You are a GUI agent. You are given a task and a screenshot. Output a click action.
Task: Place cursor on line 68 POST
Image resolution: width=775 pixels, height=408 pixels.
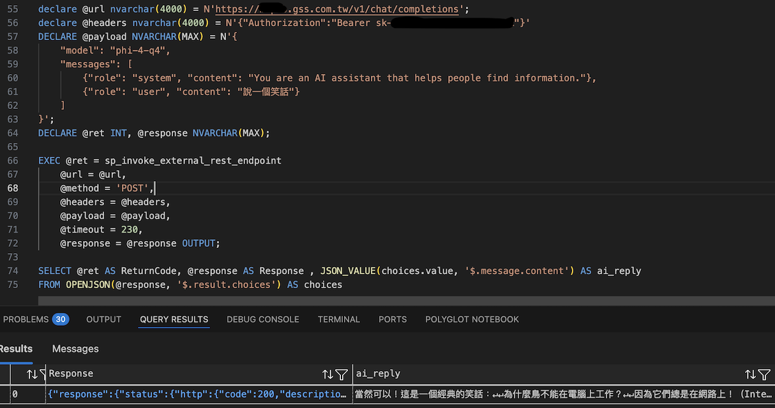tap(132, 188)
